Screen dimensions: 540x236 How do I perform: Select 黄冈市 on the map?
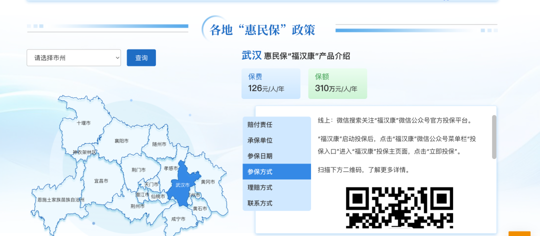tap(208, 181)
